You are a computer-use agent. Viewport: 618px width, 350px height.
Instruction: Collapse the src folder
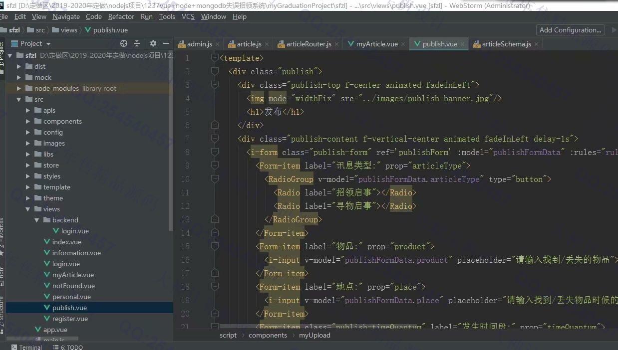pyautogui.click(x=19, y=99)
